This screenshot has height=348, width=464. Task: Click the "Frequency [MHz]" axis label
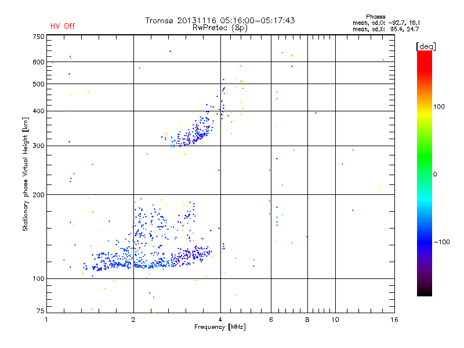click(x=220, y=327)
